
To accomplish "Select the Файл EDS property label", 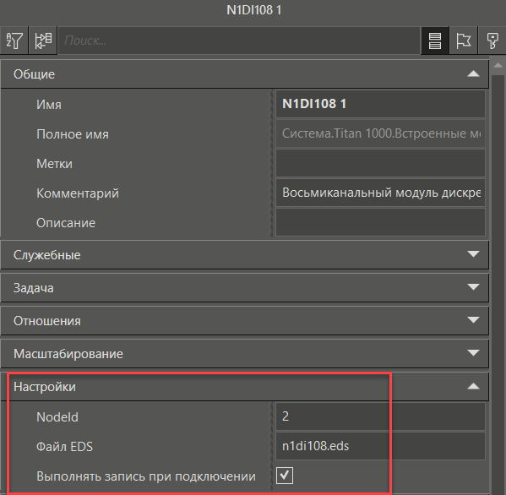I will coord(64,447).
